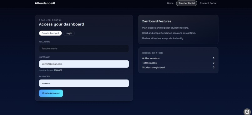The width and height of the screenshot is (252, 115).
Task: Open the Teacher Portal nav item
Action: [x=187, y=3]
